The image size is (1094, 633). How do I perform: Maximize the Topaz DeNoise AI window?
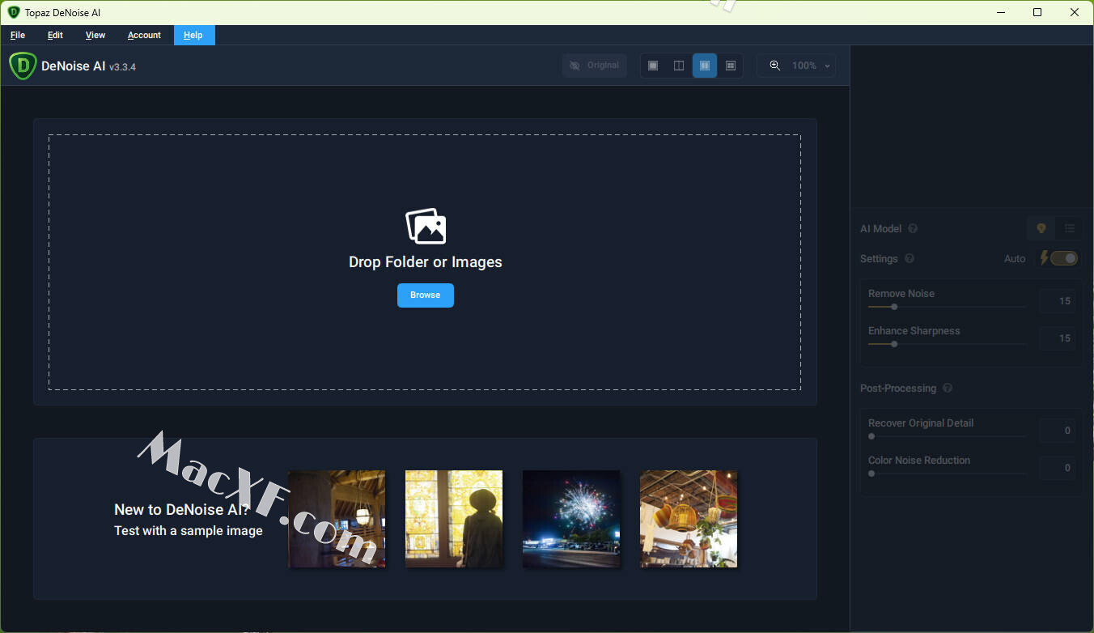click(1037, 12)
